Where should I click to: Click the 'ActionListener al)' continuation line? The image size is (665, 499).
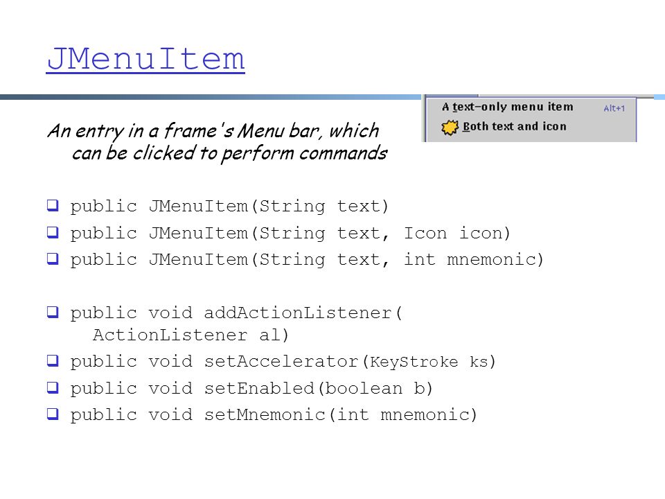pyautogui.click(x=191, y=335)
